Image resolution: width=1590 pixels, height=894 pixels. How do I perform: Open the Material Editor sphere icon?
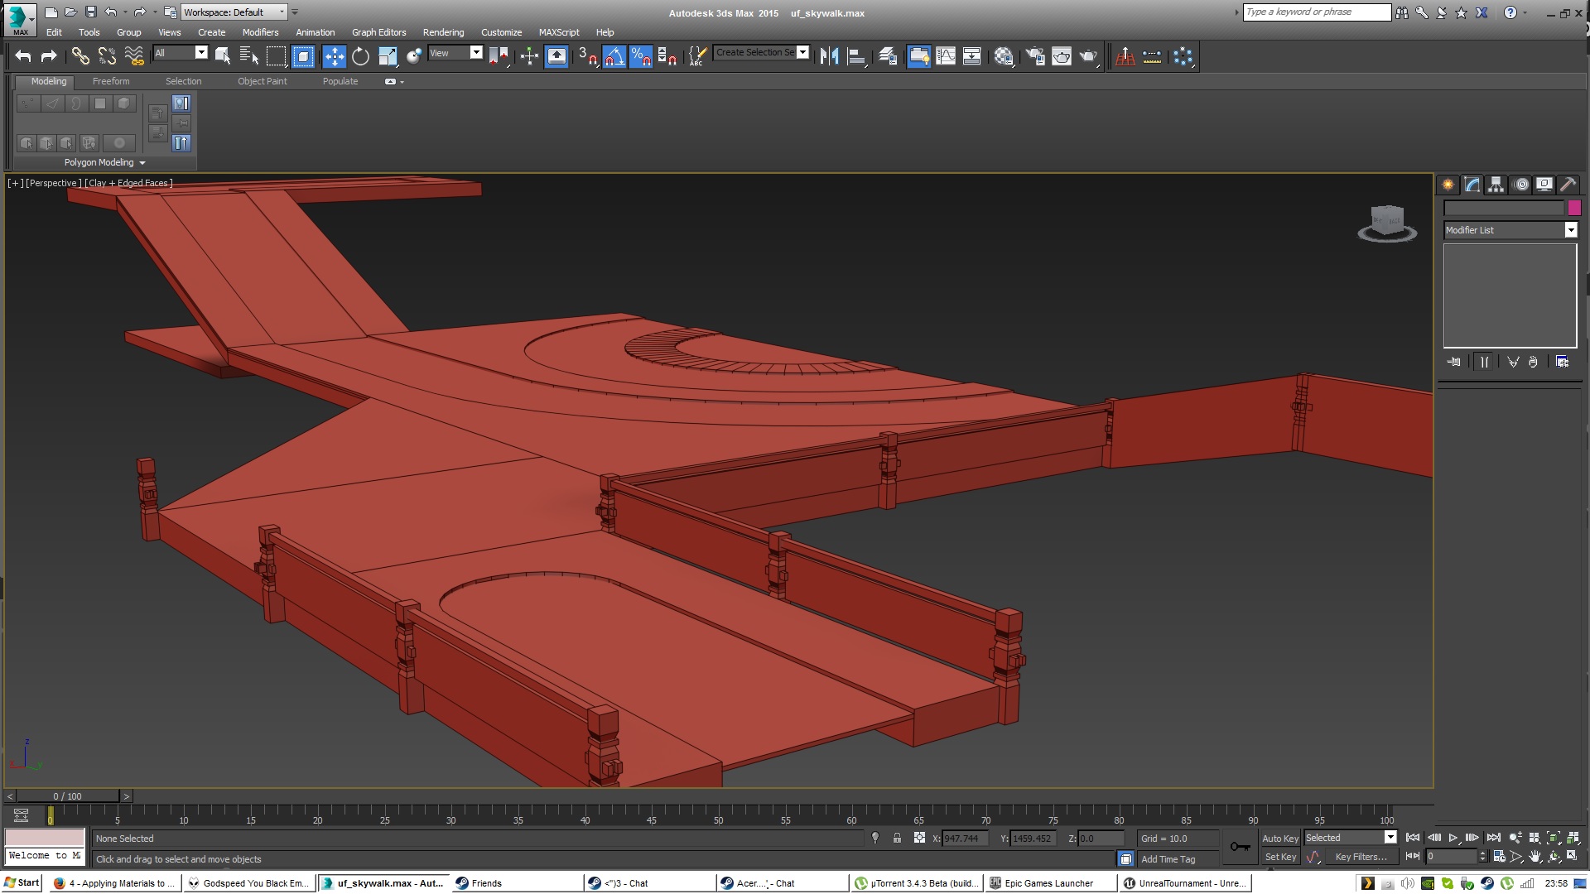pyautogui.click(x=1004, y=56)
